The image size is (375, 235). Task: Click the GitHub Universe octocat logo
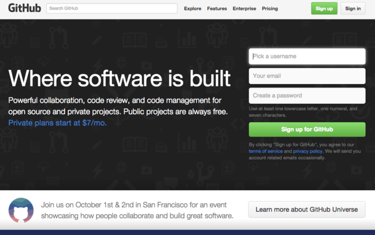pos(21,210)
